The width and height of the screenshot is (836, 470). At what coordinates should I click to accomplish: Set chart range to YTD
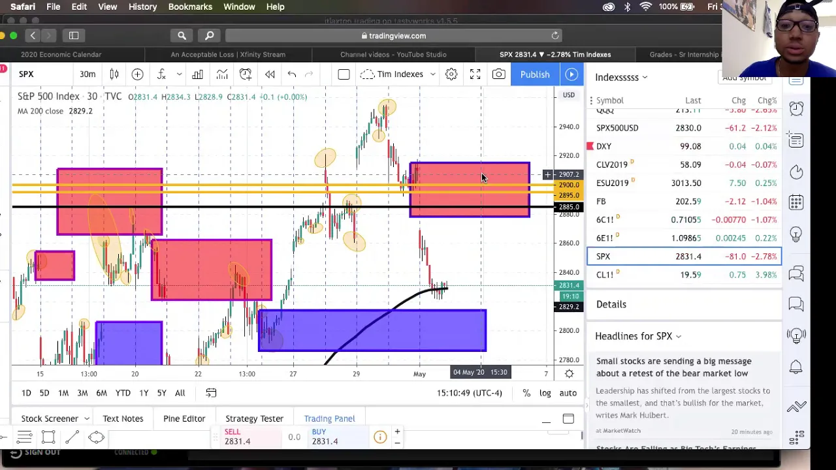click(123, 393)
